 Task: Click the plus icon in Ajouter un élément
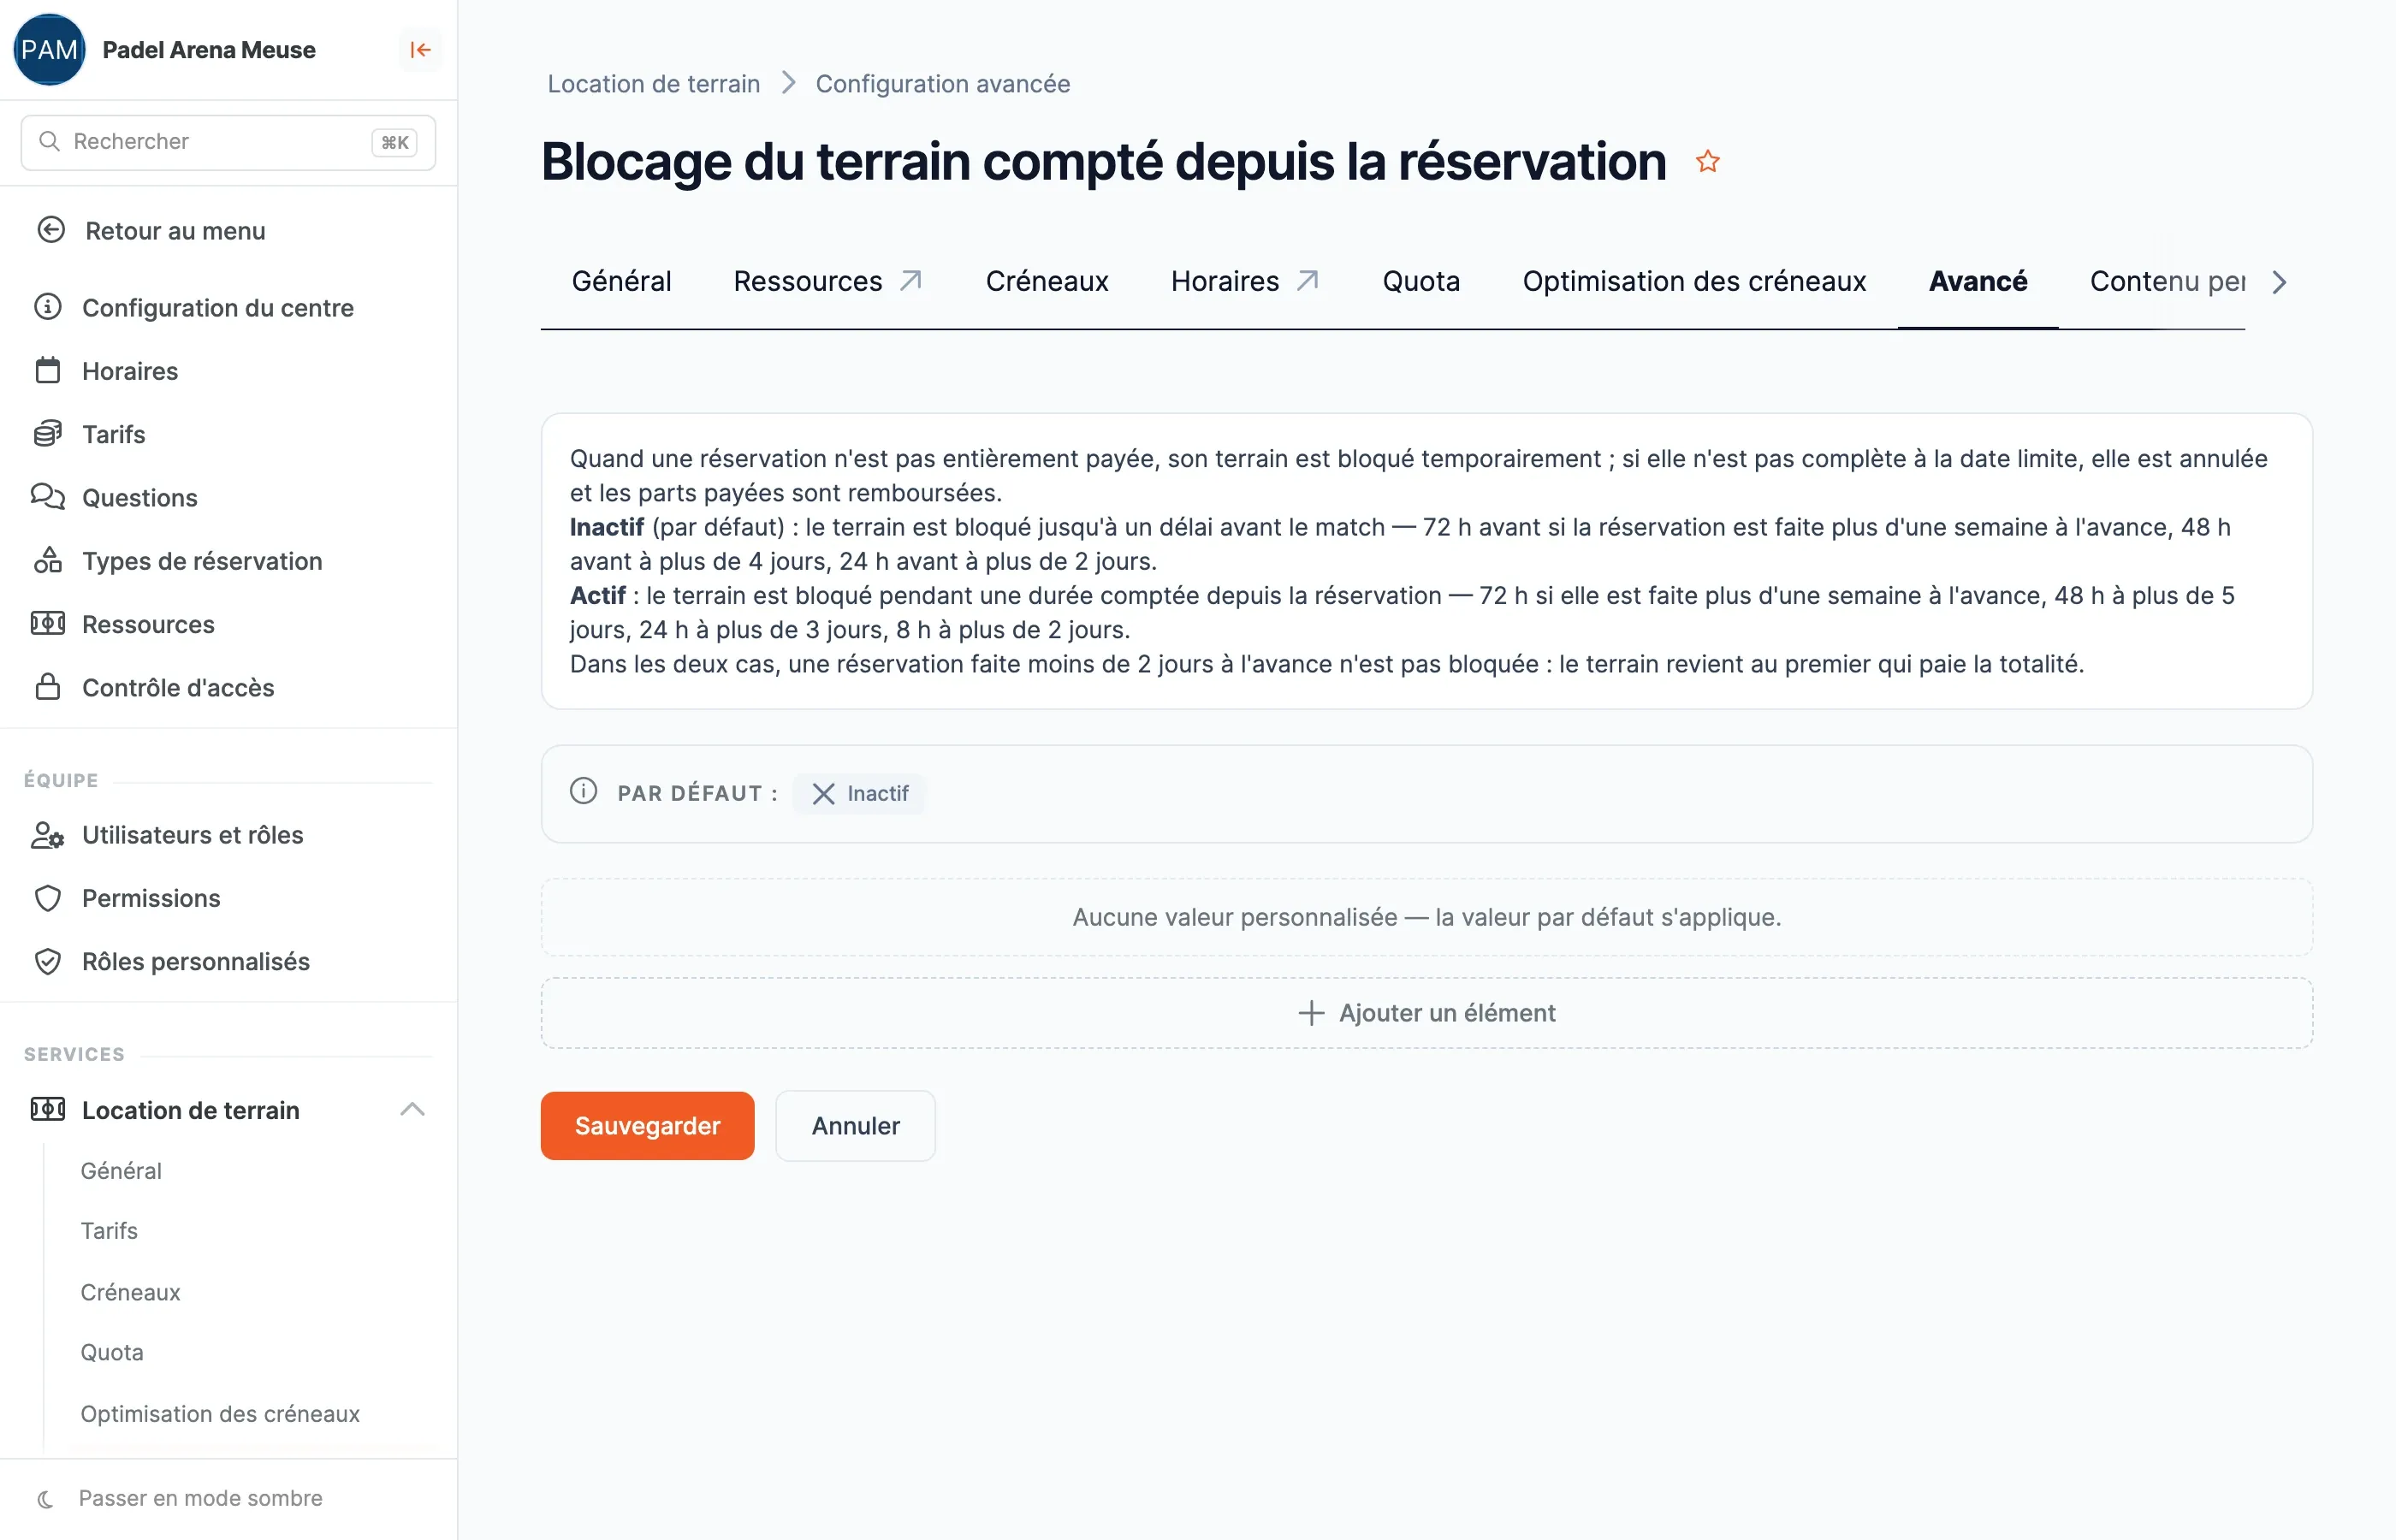1311,1013
